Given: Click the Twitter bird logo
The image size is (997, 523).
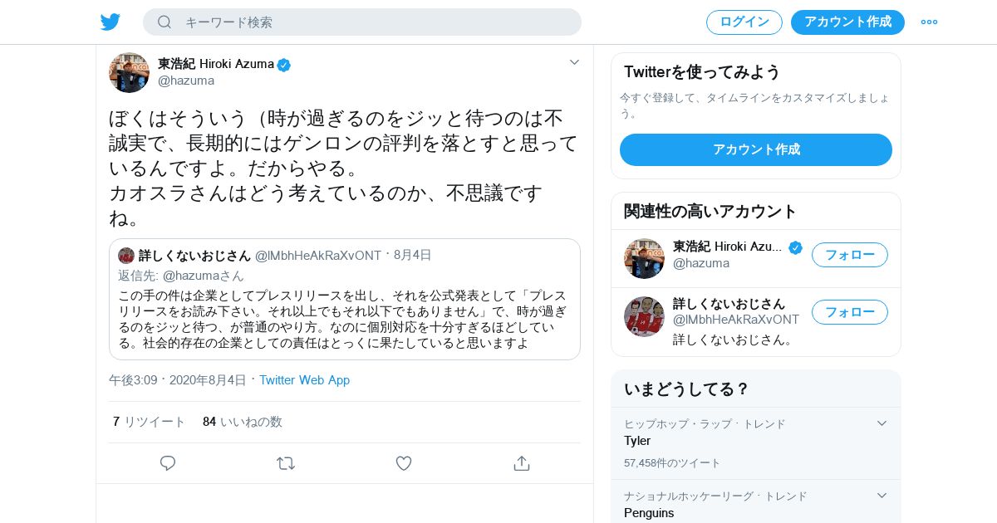Looking at the screenshot, I should pos(111,22).
